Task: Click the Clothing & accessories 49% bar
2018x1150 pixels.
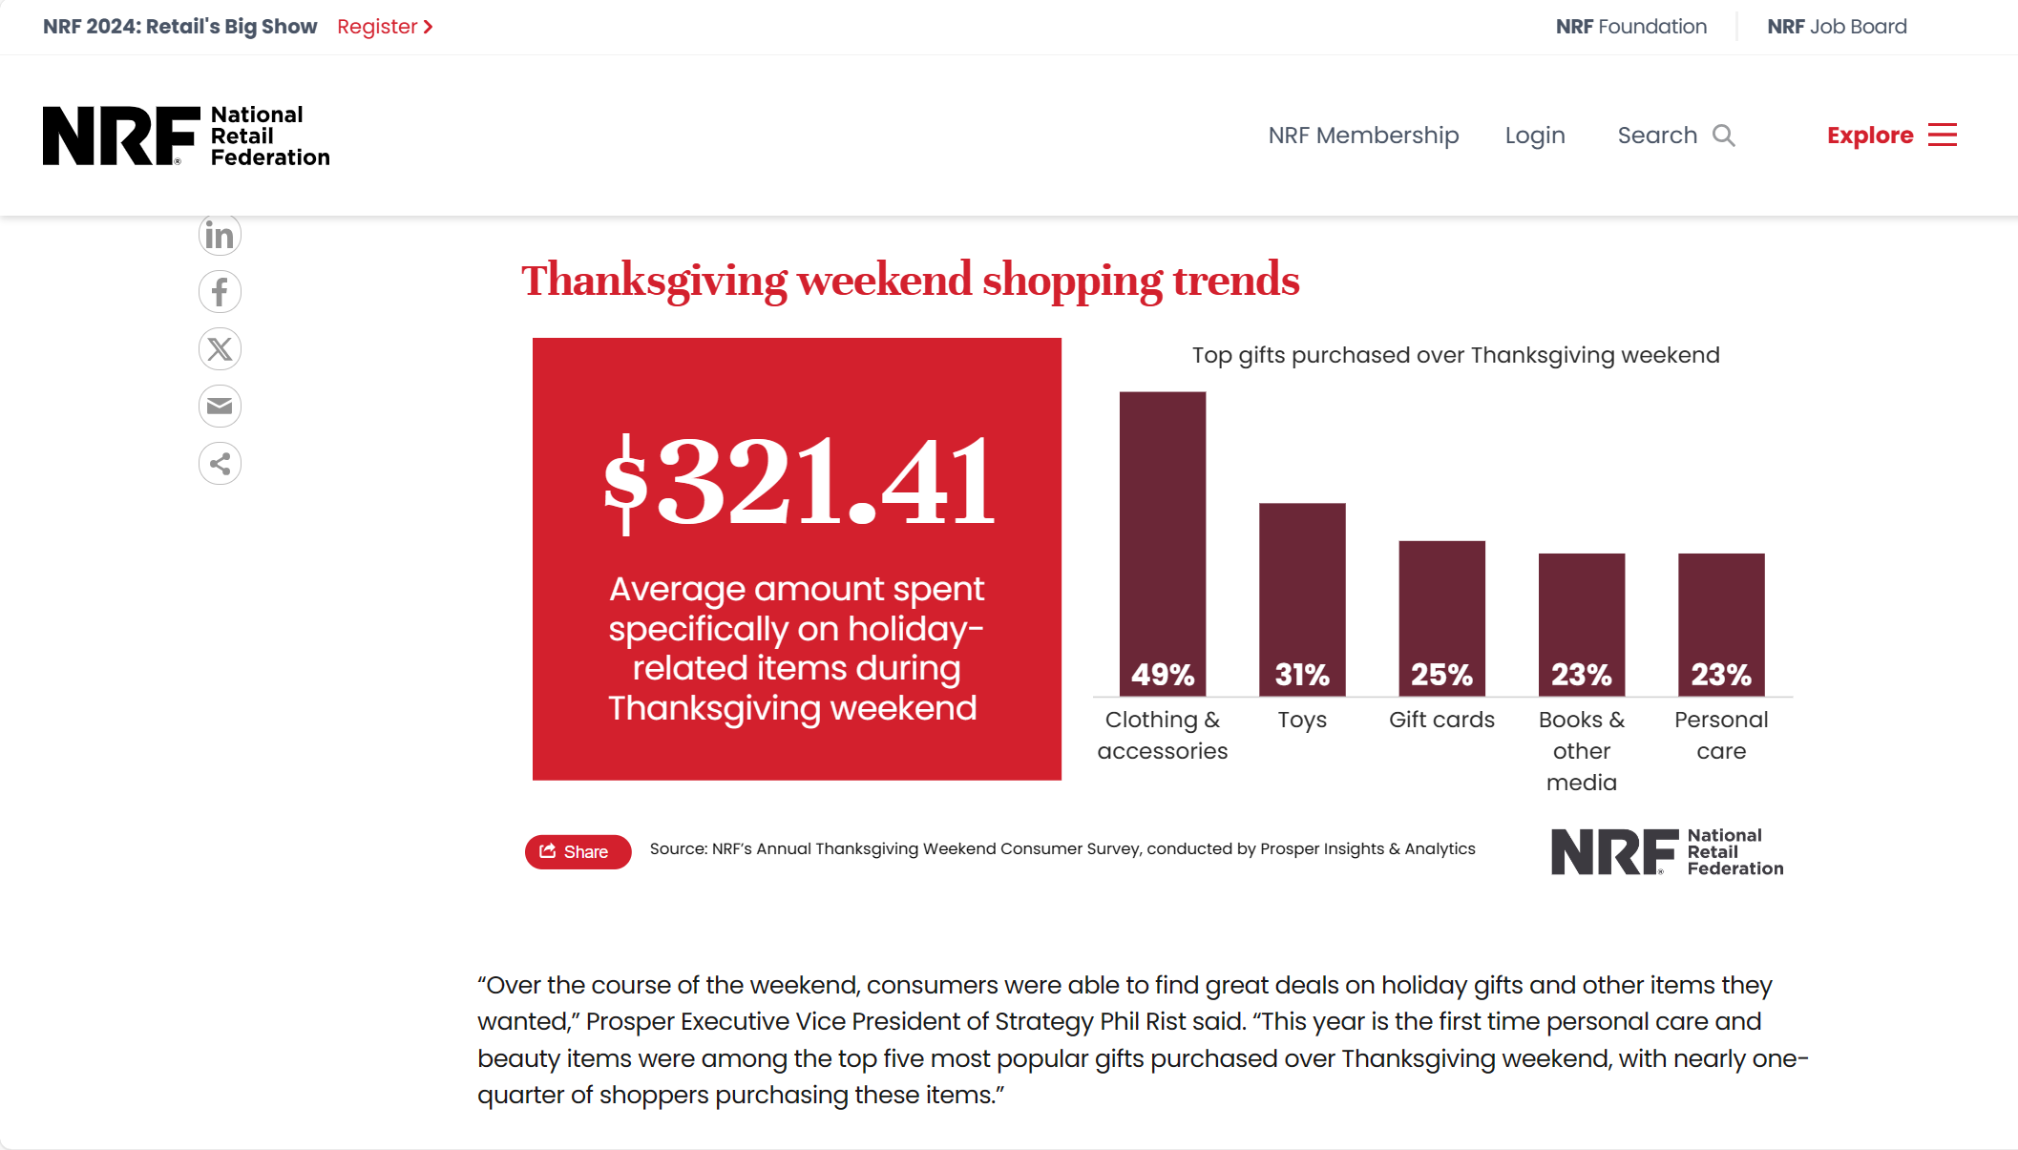Action: (x=1163, y=544)
